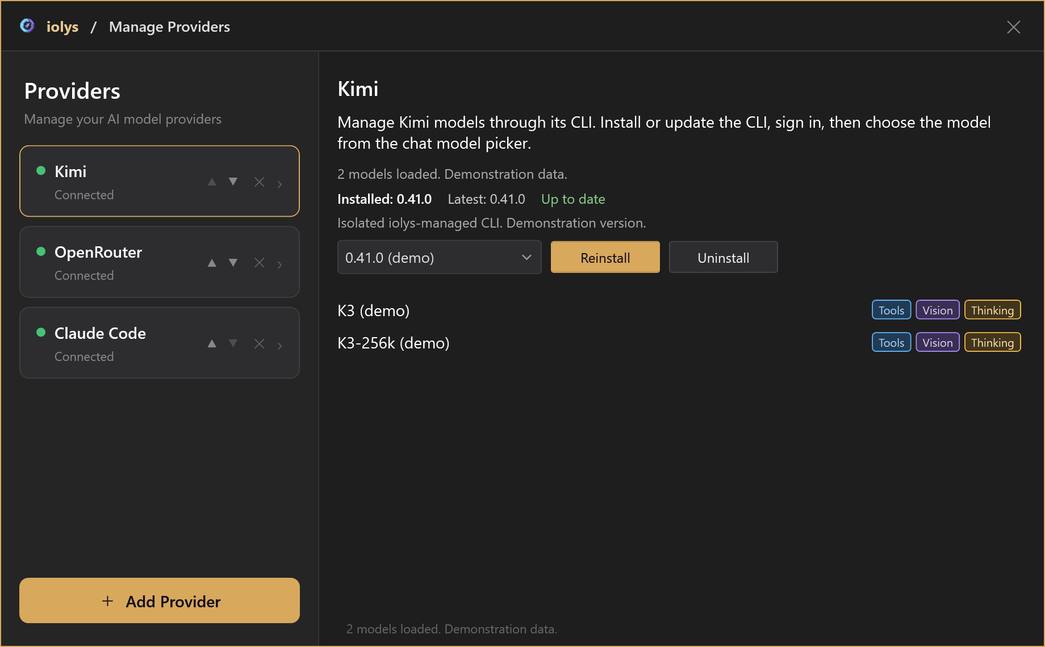Open the 0.41.0 (demo) version dropdown
Image resolution: width=1045 pixels, height=647 pixels.
coord(439,257)
